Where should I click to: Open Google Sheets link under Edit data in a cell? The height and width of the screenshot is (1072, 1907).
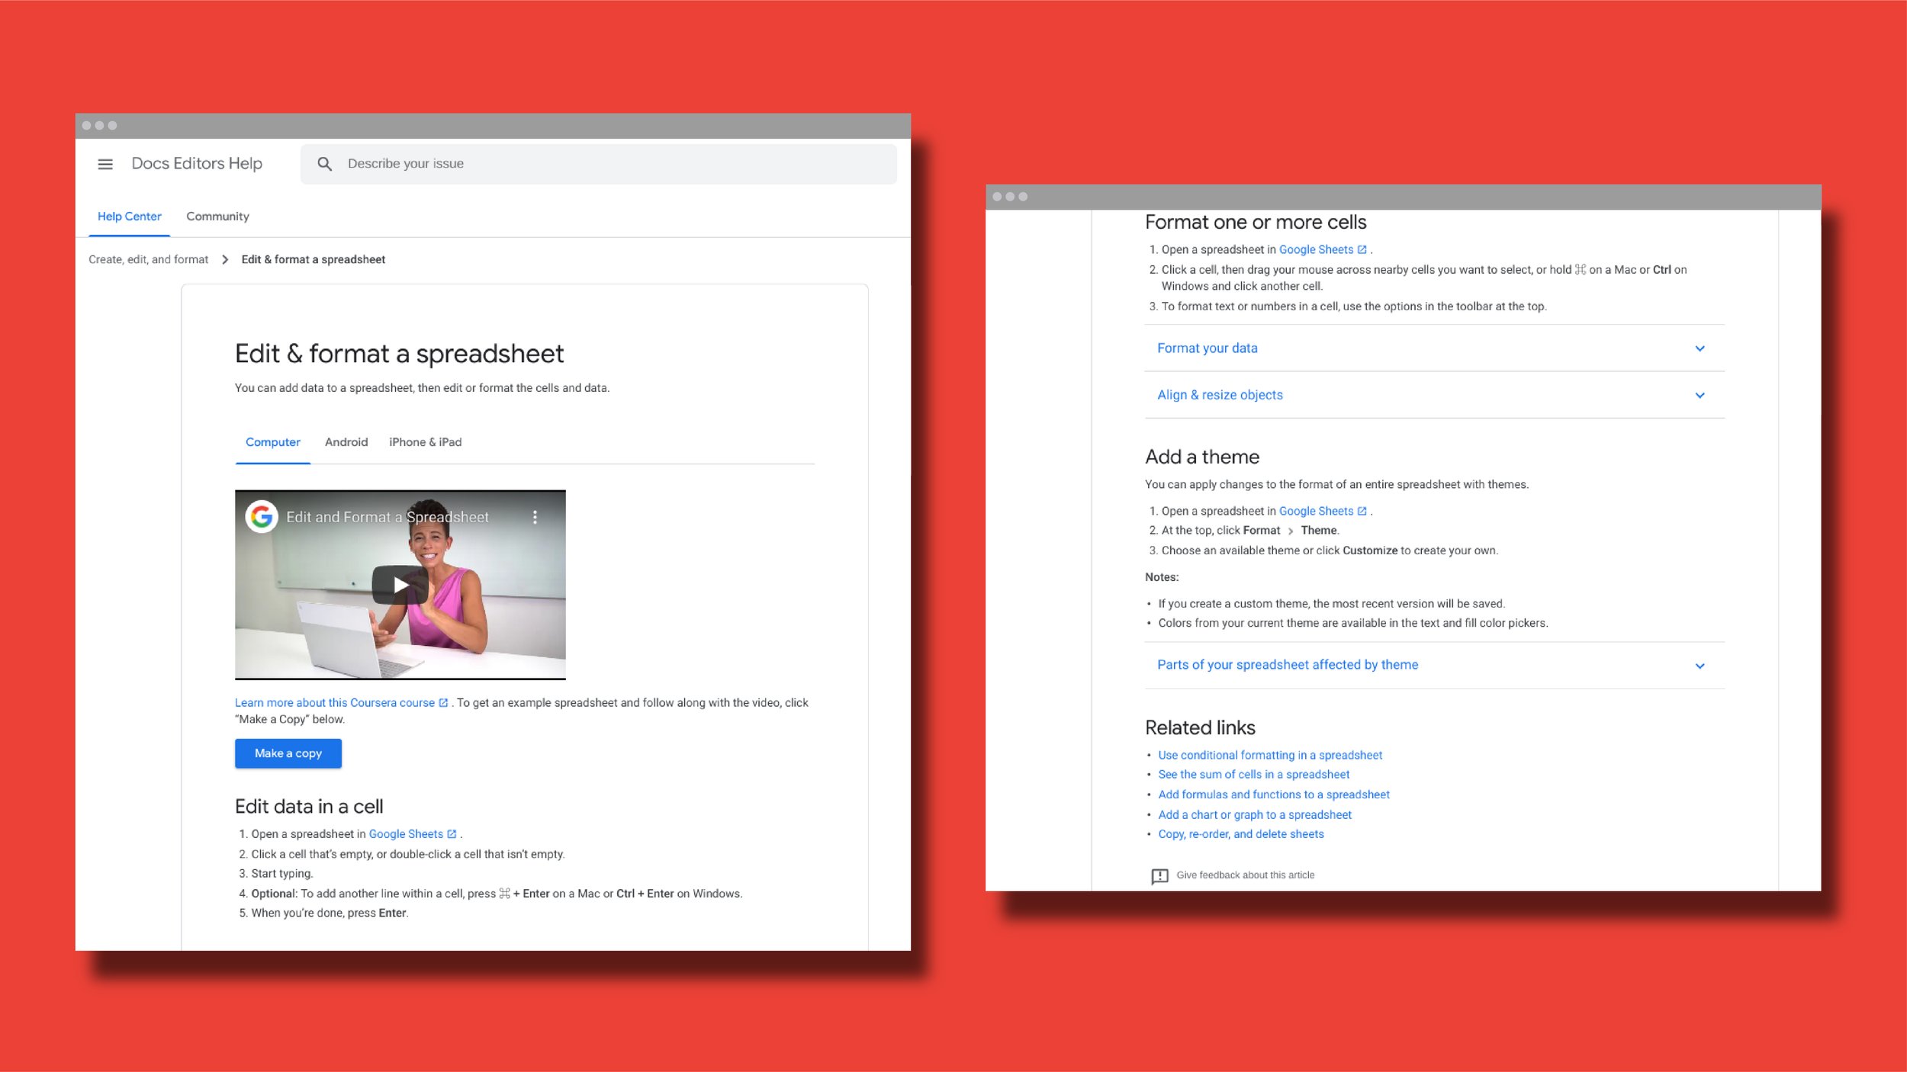(412, 834)
